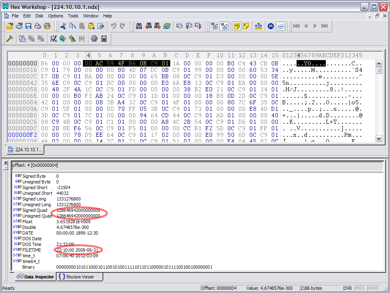Click the Copy icon

73,26
